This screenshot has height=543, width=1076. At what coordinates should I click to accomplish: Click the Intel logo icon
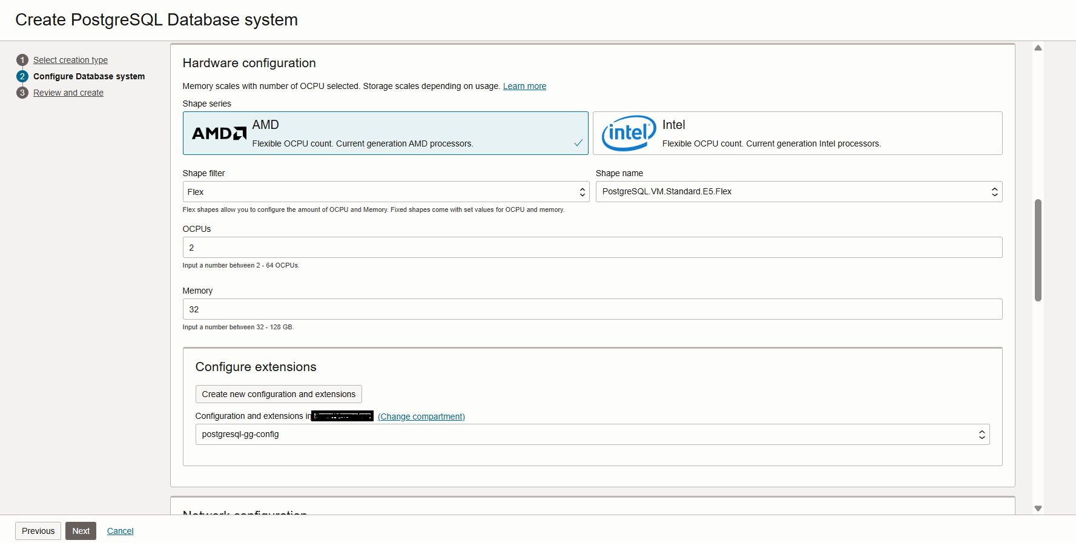tap(629, 133)
